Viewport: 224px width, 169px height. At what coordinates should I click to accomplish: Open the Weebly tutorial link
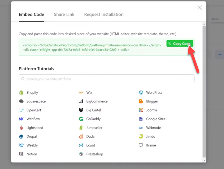tap(32, 145)
